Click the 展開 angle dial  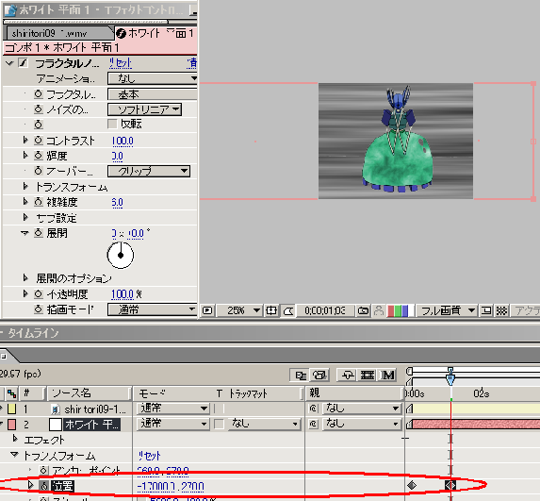tap(121, 255)
